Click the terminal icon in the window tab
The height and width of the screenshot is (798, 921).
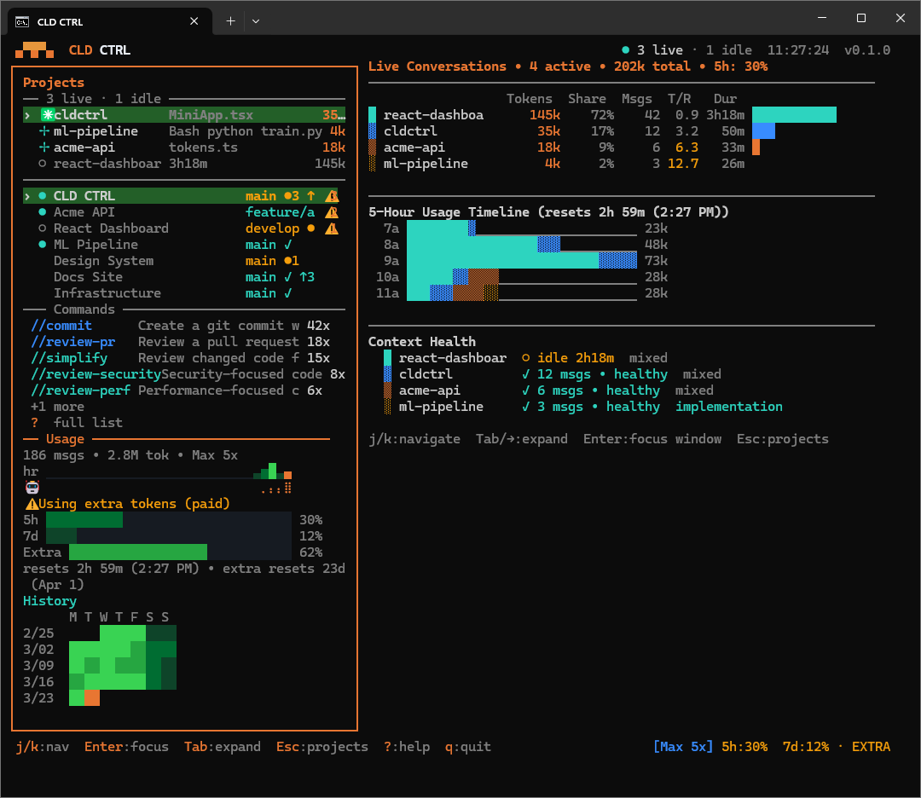(22, 21)
